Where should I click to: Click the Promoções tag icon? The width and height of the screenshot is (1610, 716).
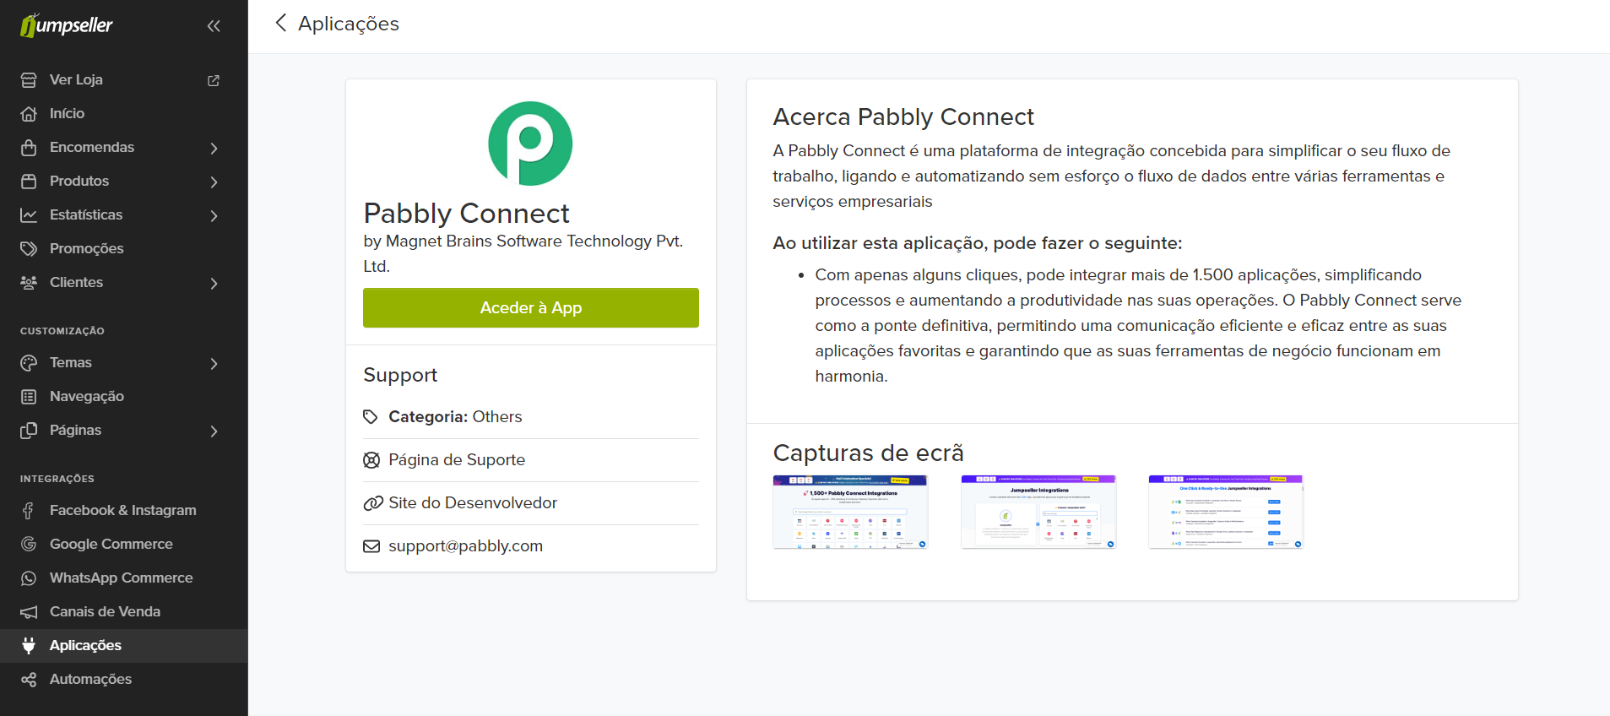point(29,249)
